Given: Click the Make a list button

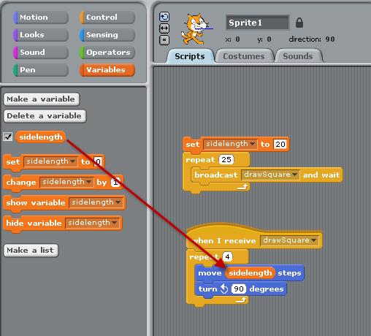Looking at the screenshot, I should [31, 251].
